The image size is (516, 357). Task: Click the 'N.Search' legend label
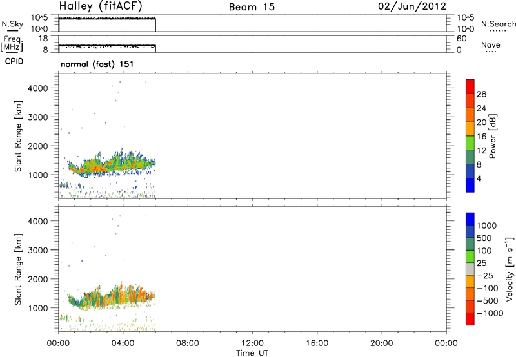pyautogui.click(x=499, y=24)
